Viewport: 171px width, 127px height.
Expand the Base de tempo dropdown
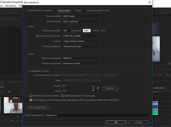(81, 21)
